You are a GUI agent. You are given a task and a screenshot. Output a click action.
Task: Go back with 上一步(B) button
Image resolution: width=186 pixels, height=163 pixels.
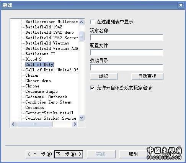click(40, 154)
